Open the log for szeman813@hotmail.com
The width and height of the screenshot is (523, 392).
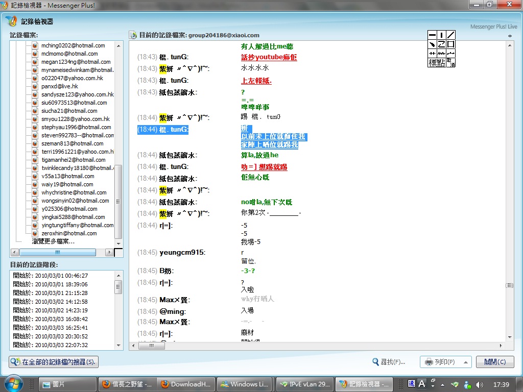(72, 143)
